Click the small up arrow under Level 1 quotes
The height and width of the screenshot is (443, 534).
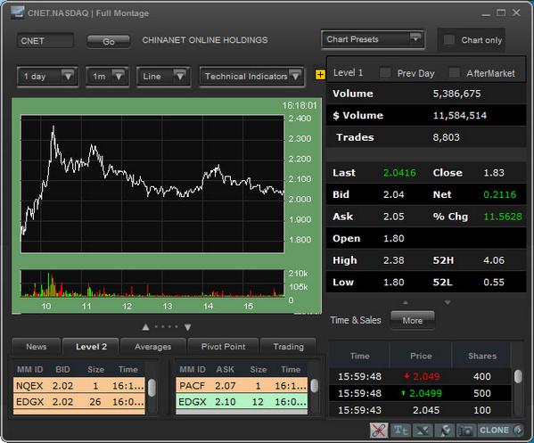click(x=406, y=302)
